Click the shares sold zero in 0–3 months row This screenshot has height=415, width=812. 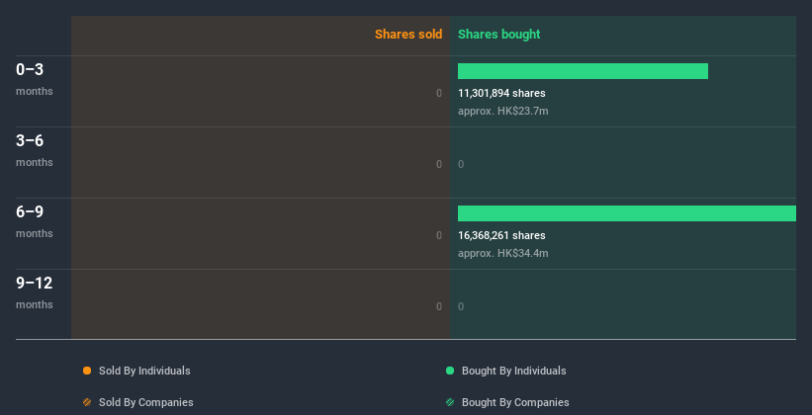pos(438,93)
